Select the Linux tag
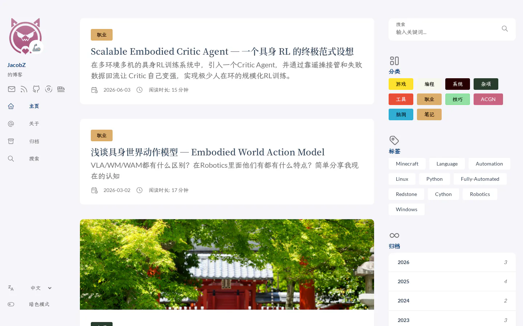This screenshot has width=523, height=326. pos(402,179)
